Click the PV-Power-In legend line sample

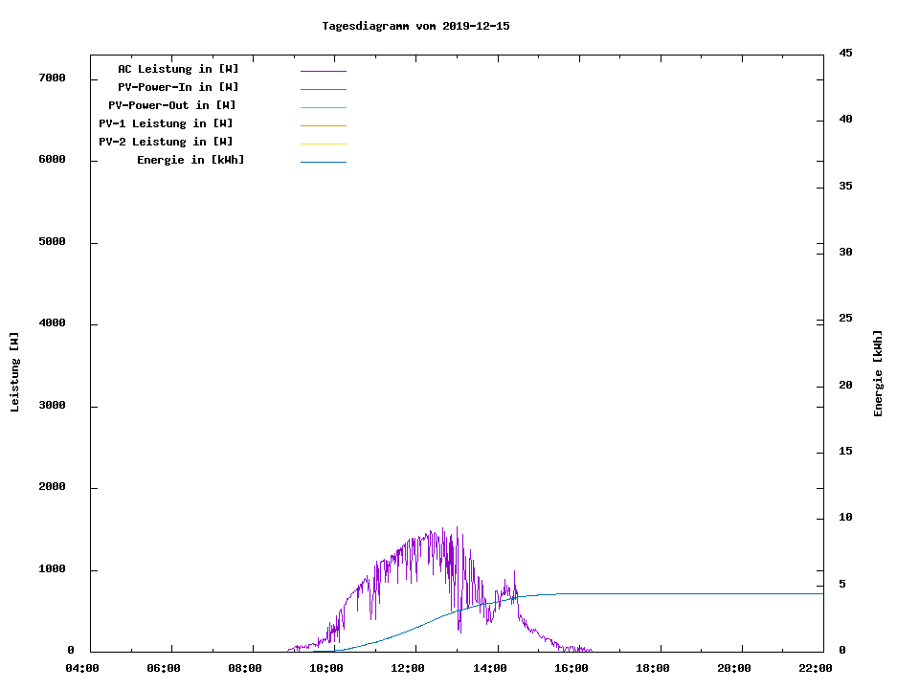tap(323, 89)
